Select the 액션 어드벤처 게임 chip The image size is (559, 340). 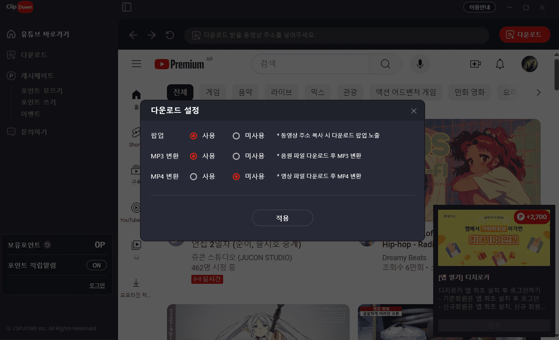[406, 92]
